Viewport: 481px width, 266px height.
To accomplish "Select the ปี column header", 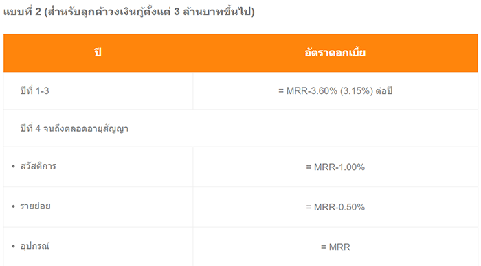I will pos(98,53).
